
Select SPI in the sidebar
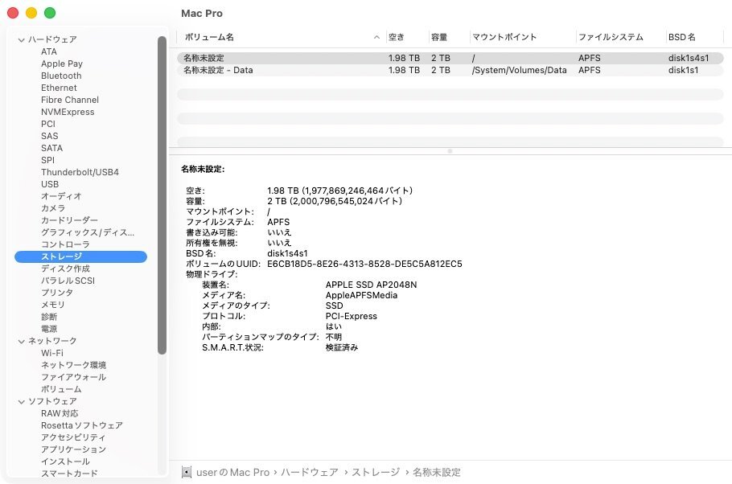coord(47,160)
